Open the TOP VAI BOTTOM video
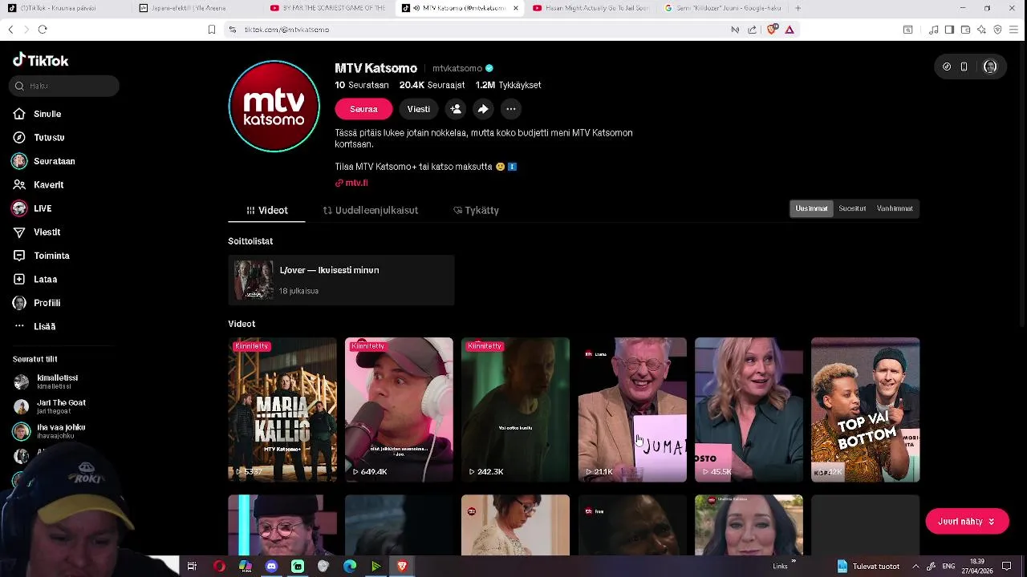Viewport: 1027px width, 577px height. coord(865,410)
